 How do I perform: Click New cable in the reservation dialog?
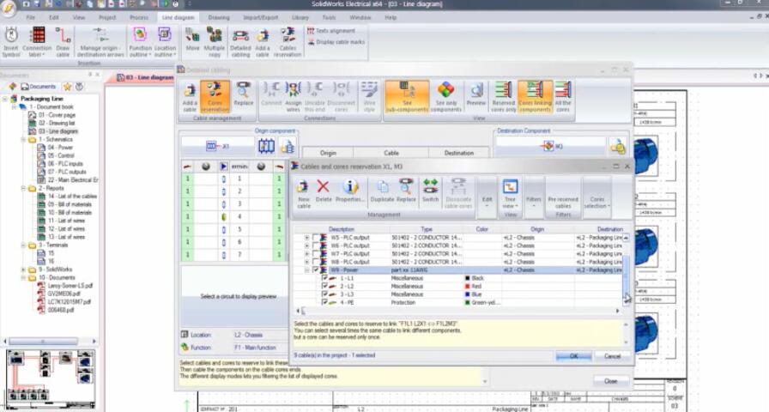pyautogui.click(x=304, y=194)
